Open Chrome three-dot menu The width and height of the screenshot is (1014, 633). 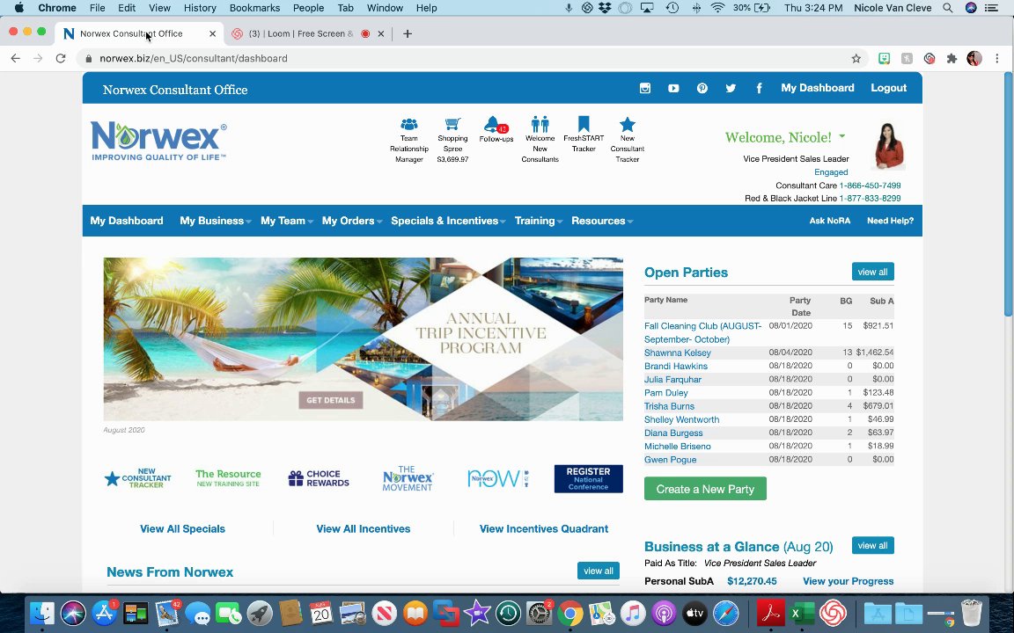coord(997,58)
